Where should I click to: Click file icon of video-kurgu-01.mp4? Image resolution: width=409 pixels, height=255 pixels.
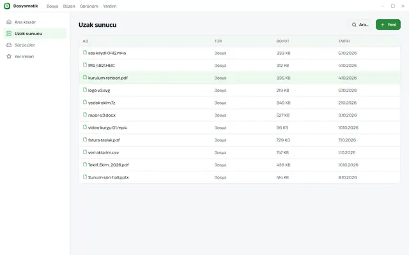[x=85, y=127]
